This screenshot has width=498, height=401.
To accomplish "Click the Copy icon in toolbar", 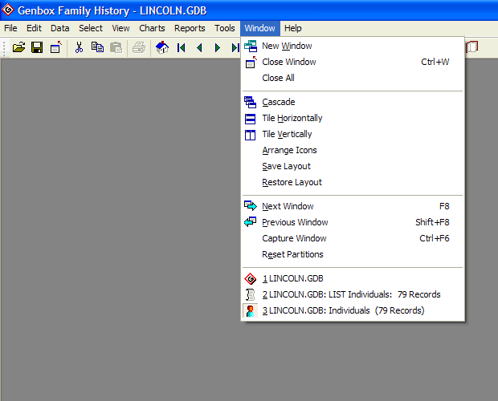I will (x=97, y=47).
